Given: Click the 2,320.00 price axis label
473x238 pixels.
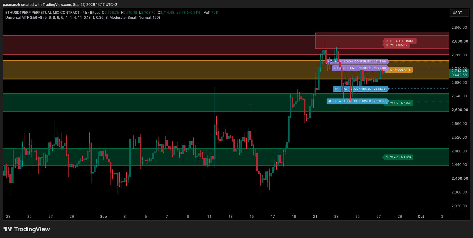Looking at the screenshot, I should [459, 206].
